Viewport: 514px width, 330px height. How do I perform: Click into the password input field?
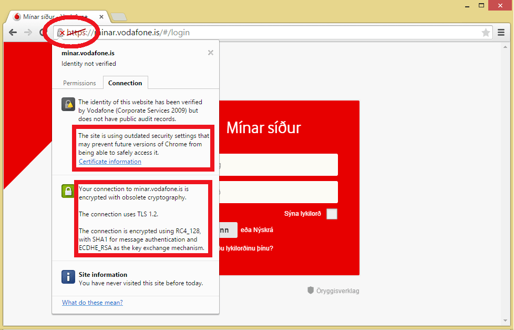click(x=279, y=192)
